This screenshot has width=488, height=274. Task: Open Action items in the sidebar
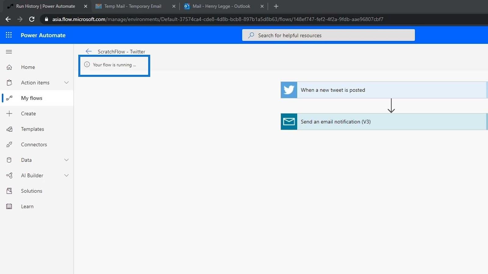(x=37, y=83)
